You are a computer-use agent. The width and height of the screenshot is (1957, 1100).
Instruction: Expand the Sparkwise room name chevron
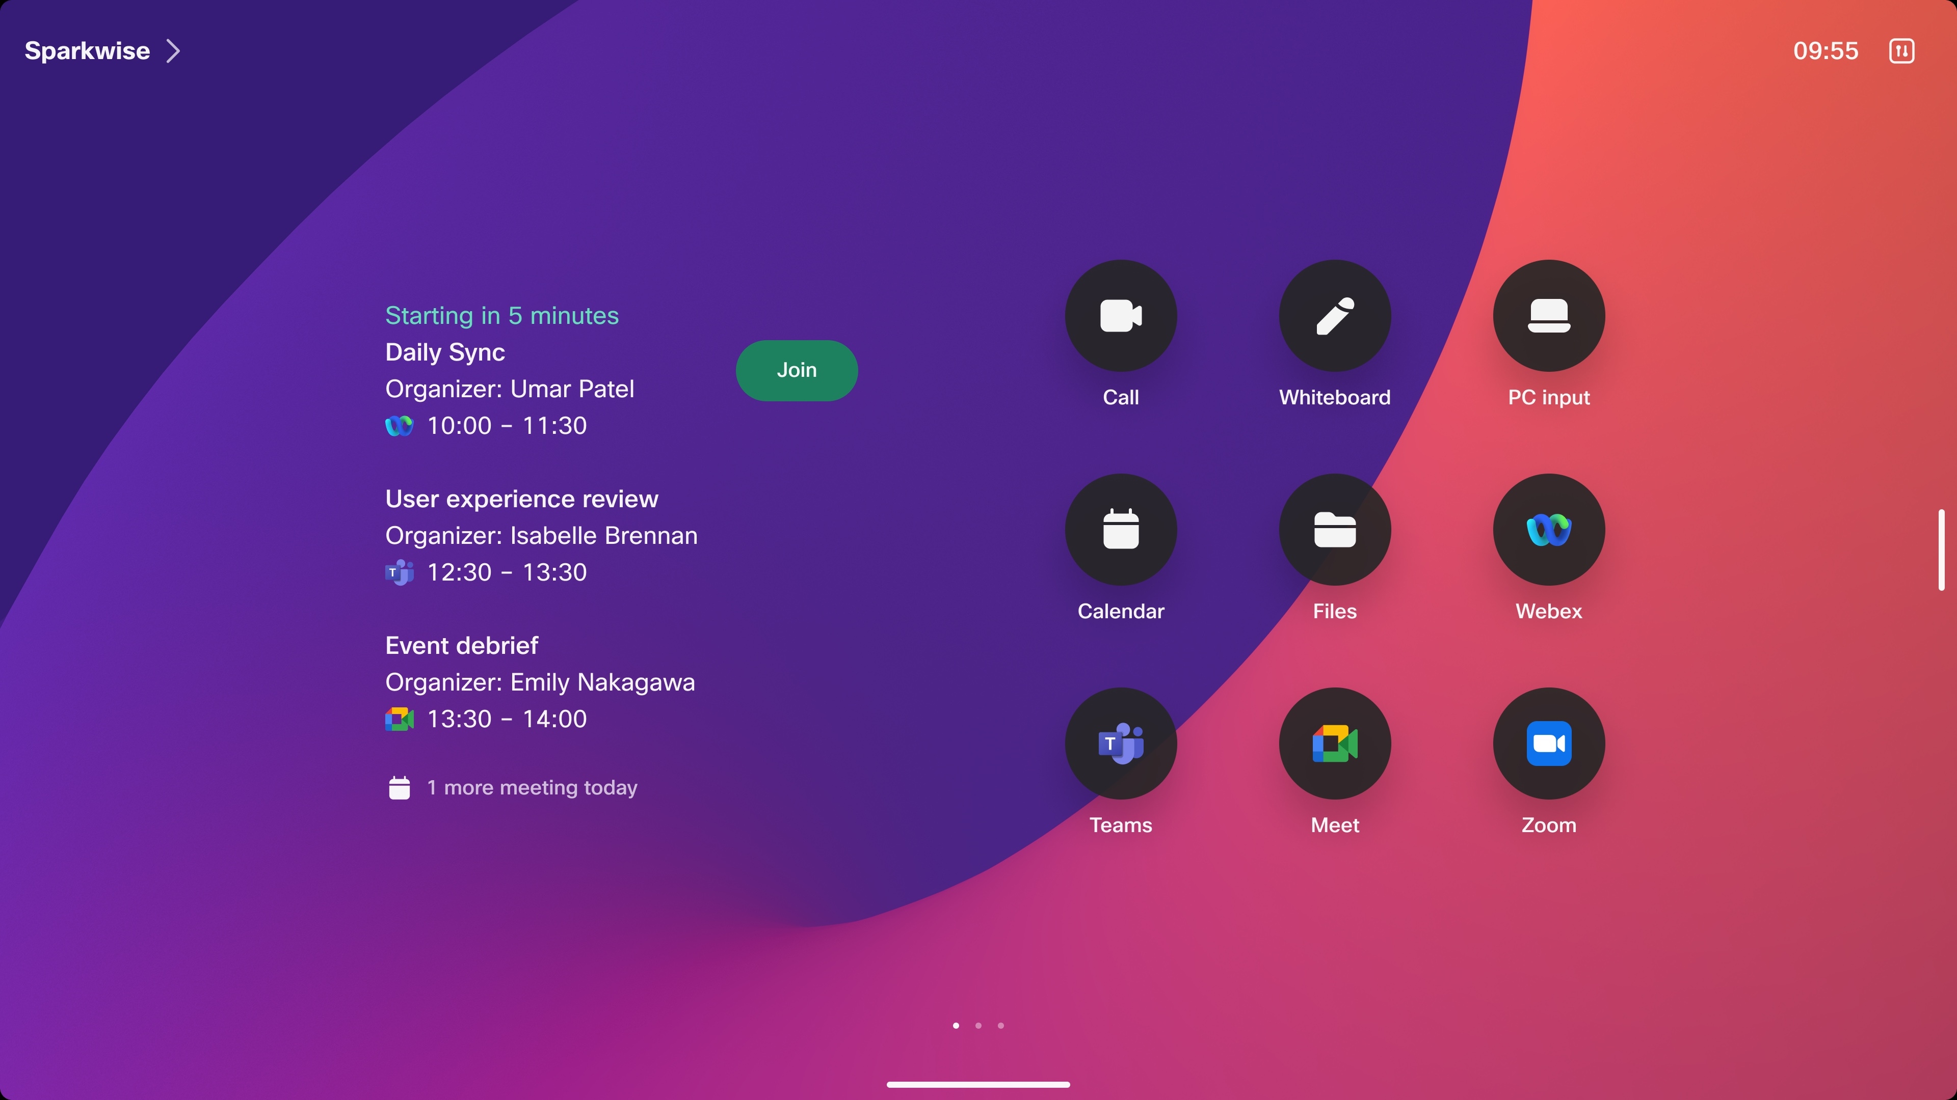[174, 50]
